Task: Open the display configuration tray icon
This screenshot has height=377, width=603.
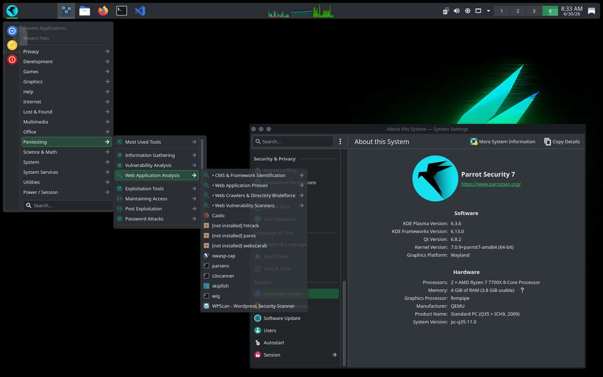Action: point(478,11)
